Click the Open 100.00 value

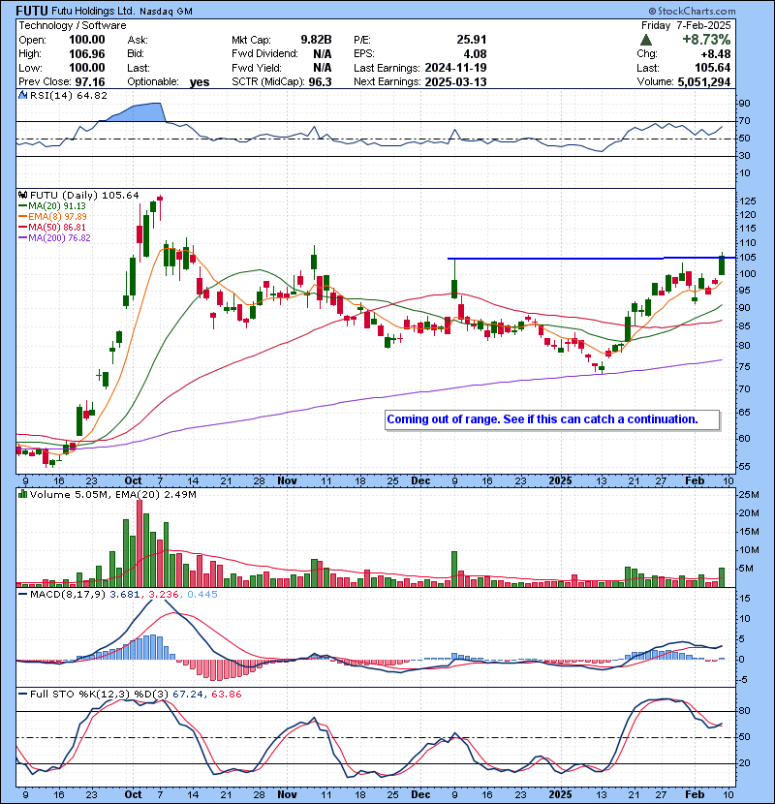coord(86,40)
